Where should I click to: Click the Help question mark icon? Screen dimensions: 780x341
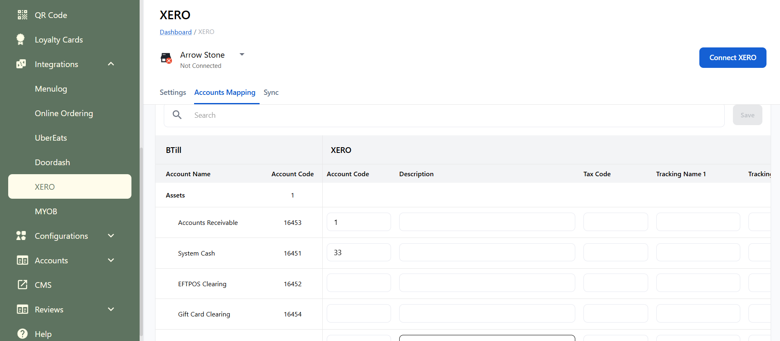[x=23, y=334]
